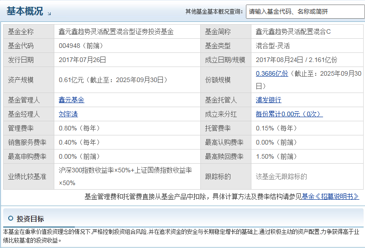Open the 浦发银行 custodian link
The image size is (365, 248).
(269, 100)
